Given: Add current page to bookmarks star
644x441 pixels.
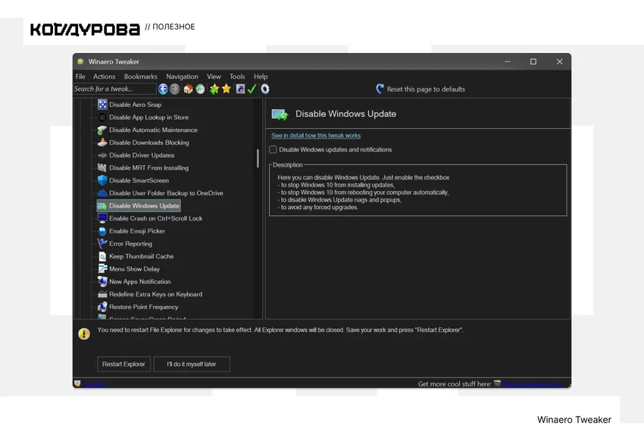Looking at the screenshot, I should coord(214,89).
